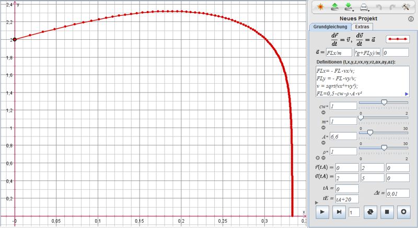Open the save/download dropdown arrow
The image size is (418, 228).
tap(354, 9)
